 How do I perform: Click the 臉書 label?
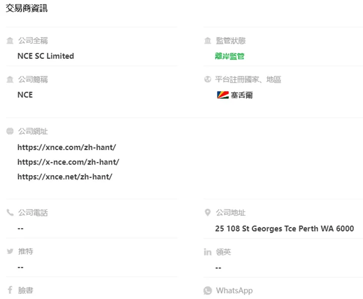pos(26,290)
